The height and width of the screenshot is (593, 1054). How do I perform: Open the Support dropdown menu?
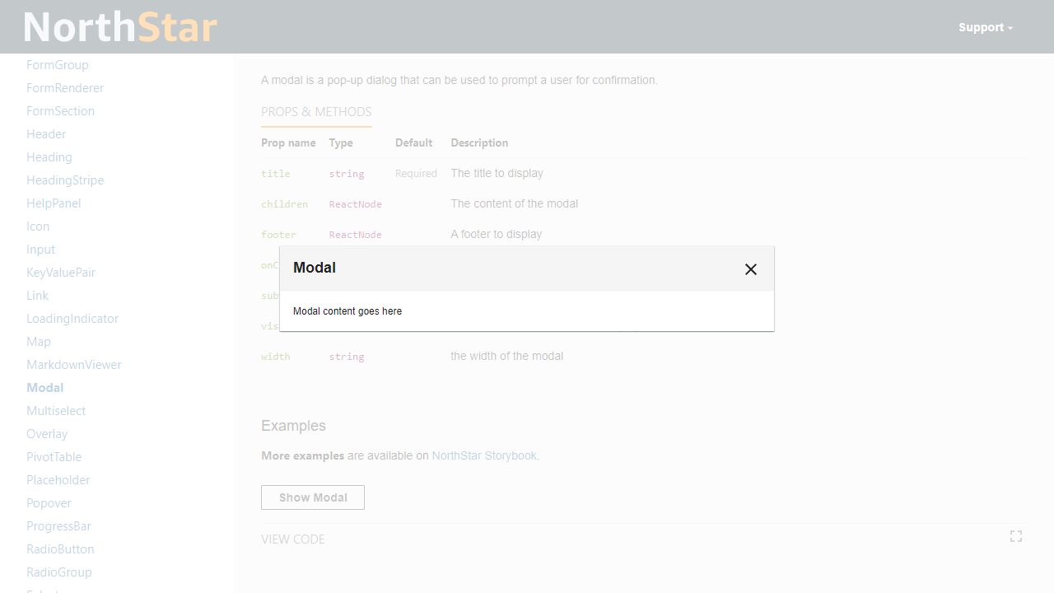[x=985, y=27]
